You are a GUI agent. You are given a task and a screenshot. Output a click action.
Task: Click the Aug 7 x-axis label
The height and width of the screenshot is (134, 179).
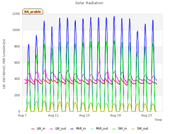point(22,115)
